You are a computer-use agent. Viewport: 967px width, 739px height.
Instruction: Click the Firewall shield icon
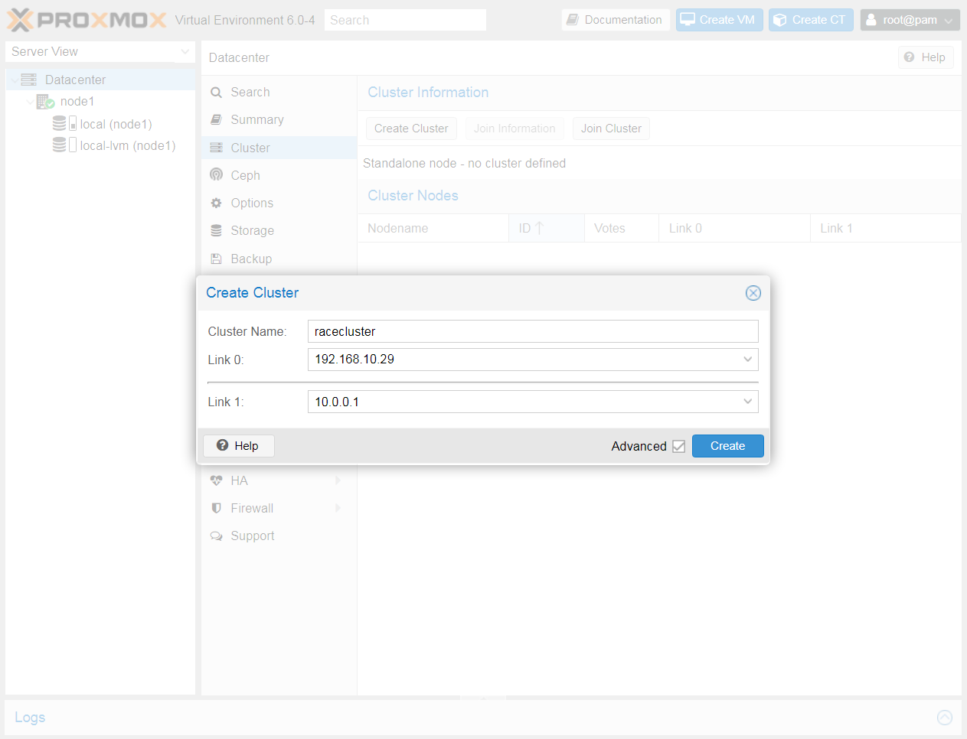coord(217,508)
